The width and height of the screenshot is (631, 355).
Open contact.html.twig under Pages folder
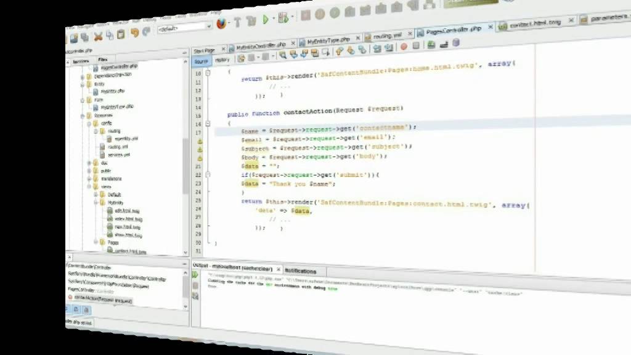(130, 251)
